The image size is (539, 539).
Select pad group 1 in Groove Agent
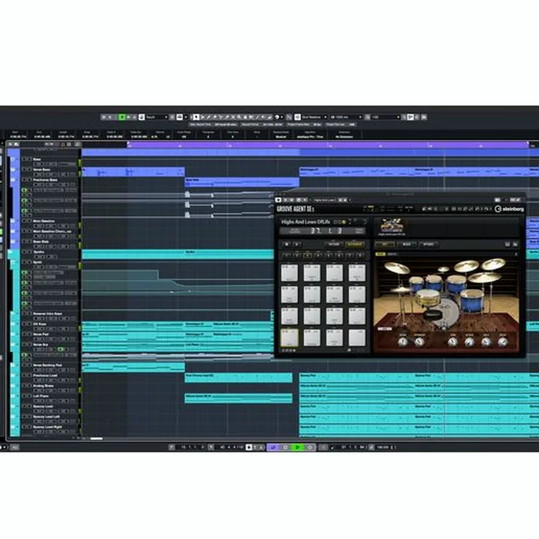click(286, 255)
